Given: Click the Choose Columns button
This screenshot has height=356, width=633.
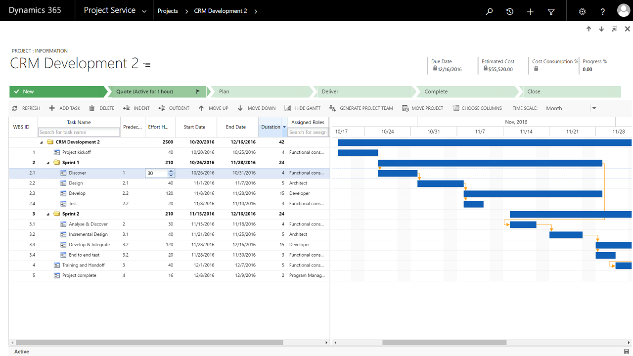Looking at the screenshot, I should click(x=477, y=108).
